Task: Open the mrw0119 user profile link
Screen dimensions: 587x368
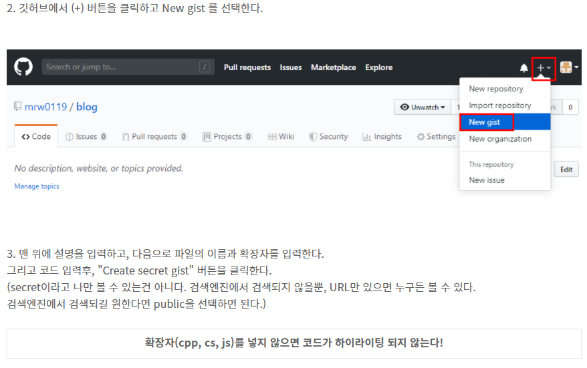Action: click(45, 107)
